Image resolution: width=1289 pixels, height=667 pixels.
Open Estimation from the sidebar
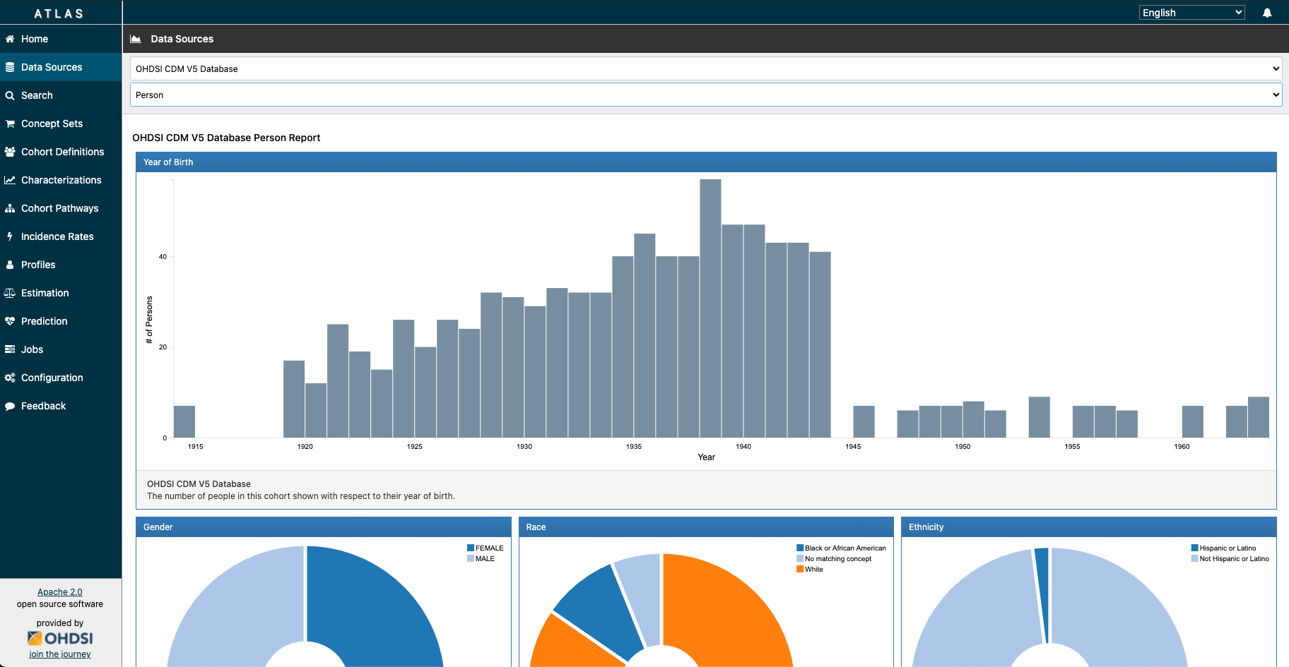pyautogui.click(x=61, y=293)
